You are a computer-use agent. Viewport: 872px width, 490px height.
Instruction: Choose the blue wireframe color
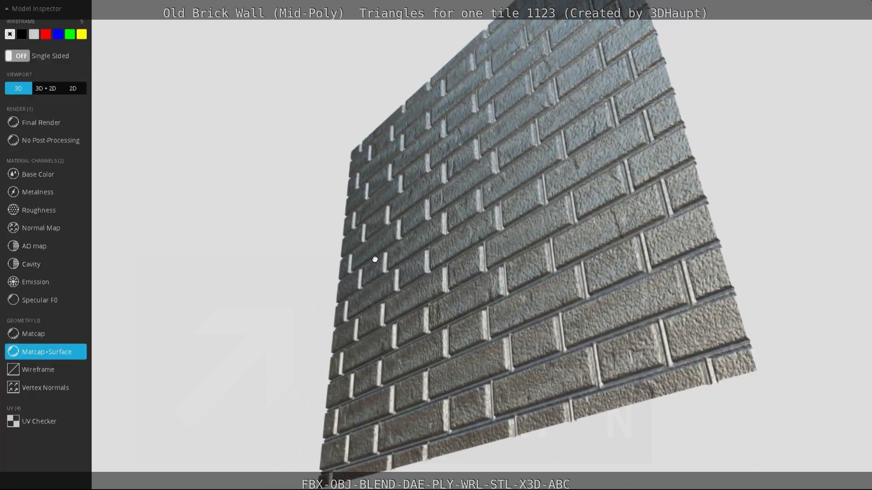tap(58, 34)
